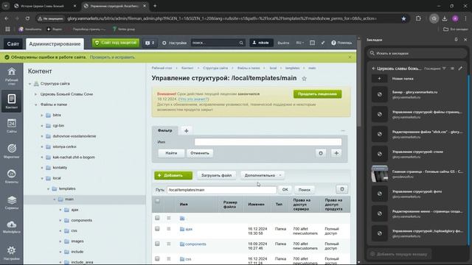This screenshot has height=265, width=472.
Task: Check the parent folder row checkbox
Action: (x=157, y=218)
